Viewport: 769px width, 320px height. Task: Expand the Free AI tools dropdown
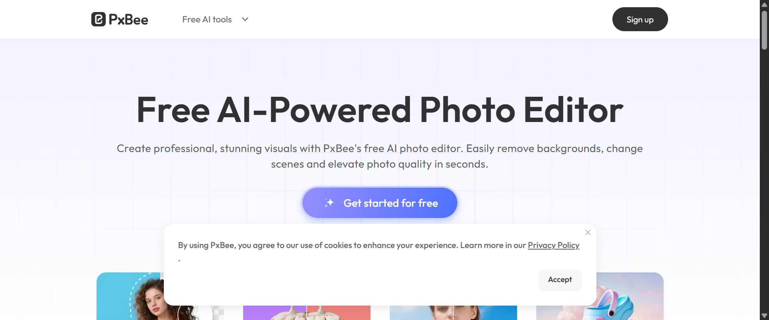pyautogui.click(x=215, y=19)
